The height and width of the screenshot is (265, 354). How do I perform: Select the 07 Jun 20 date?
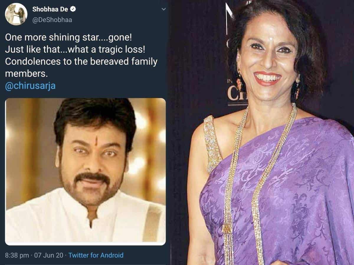[x=48, y=255]
